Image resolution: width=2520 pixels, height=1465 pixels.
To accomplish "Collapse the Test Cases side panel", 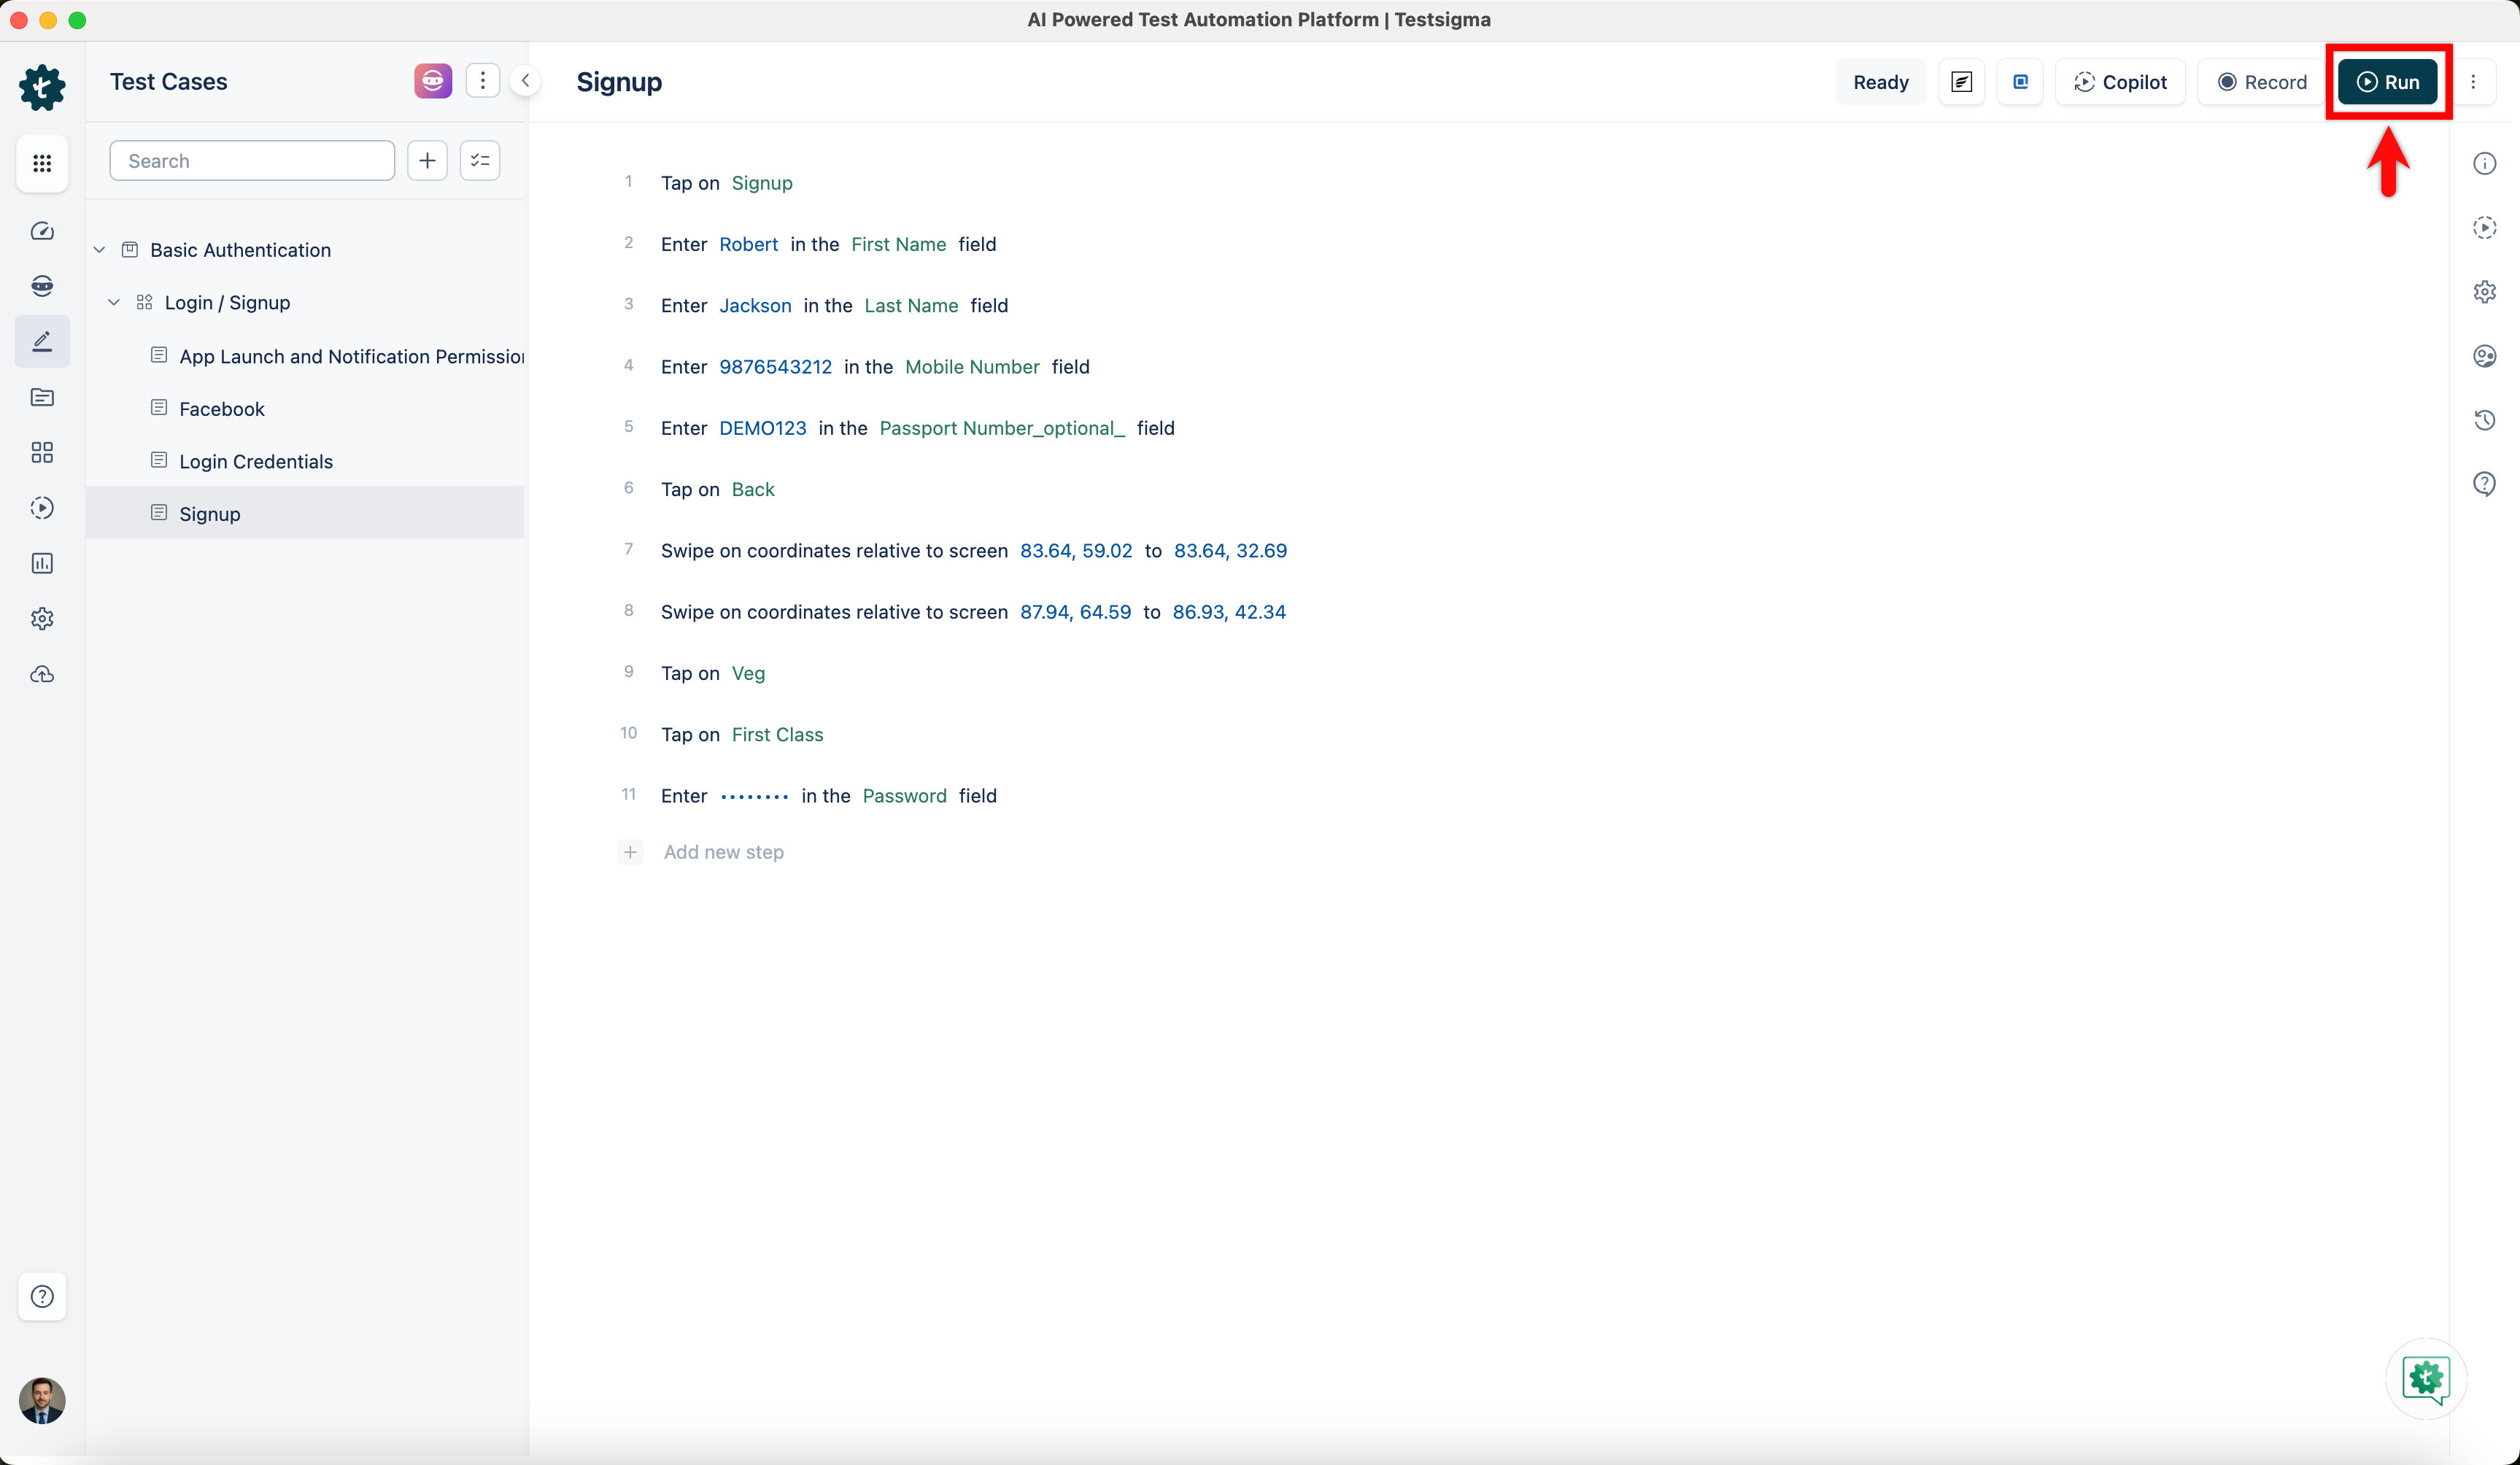I will click(525, 81).
